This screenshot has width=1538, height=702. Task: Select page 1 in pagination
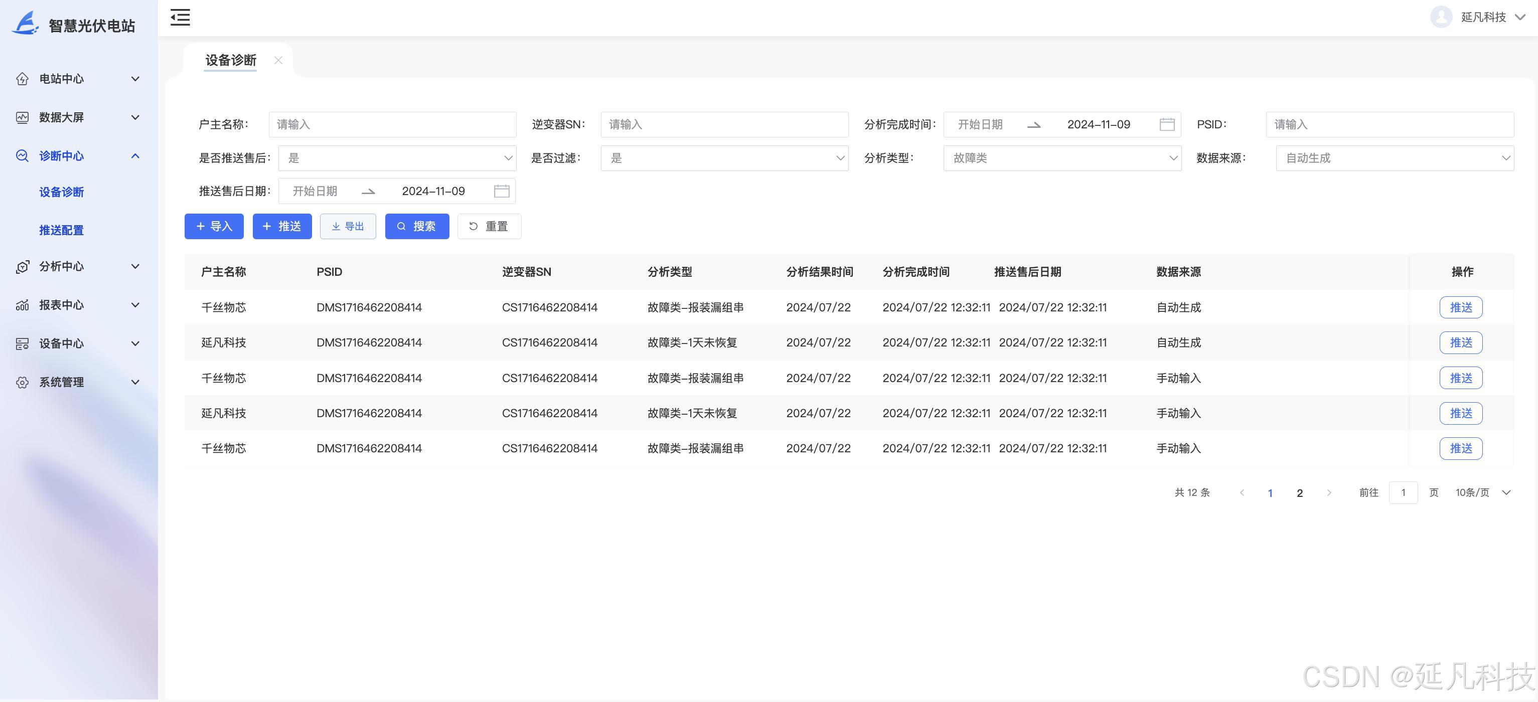tap(1271, 493)
